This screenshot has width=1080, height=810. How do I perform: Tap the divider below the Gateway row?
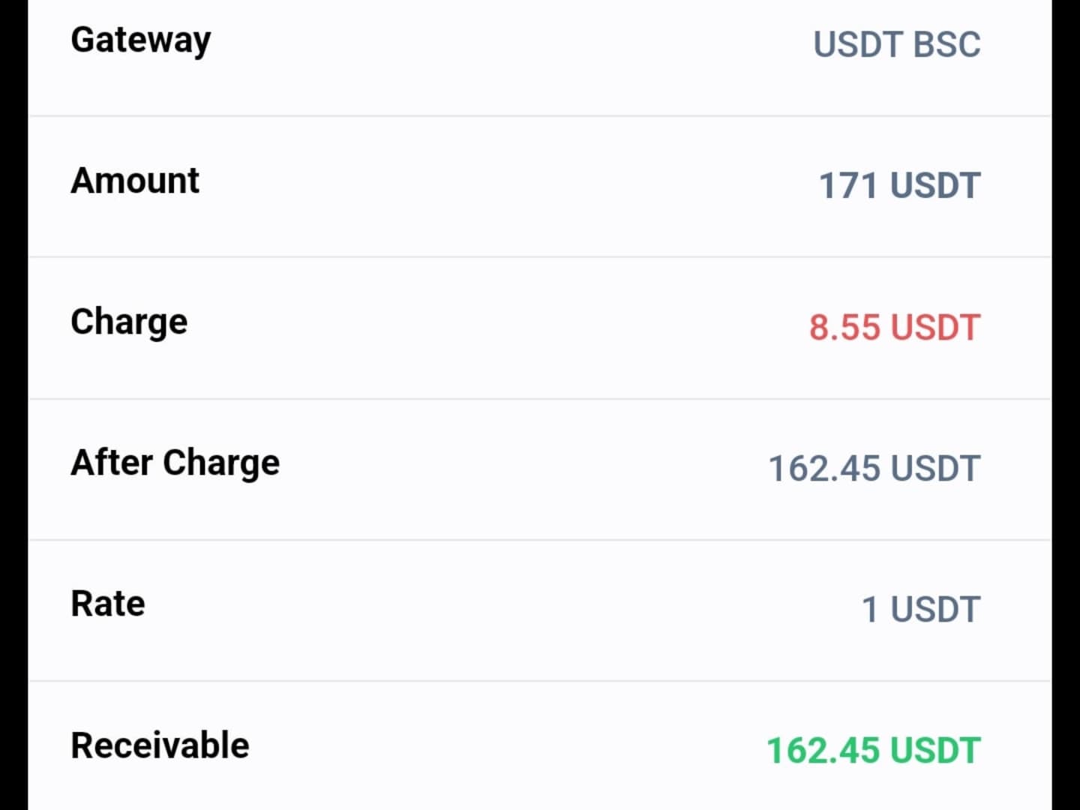(x=540, y=116)
